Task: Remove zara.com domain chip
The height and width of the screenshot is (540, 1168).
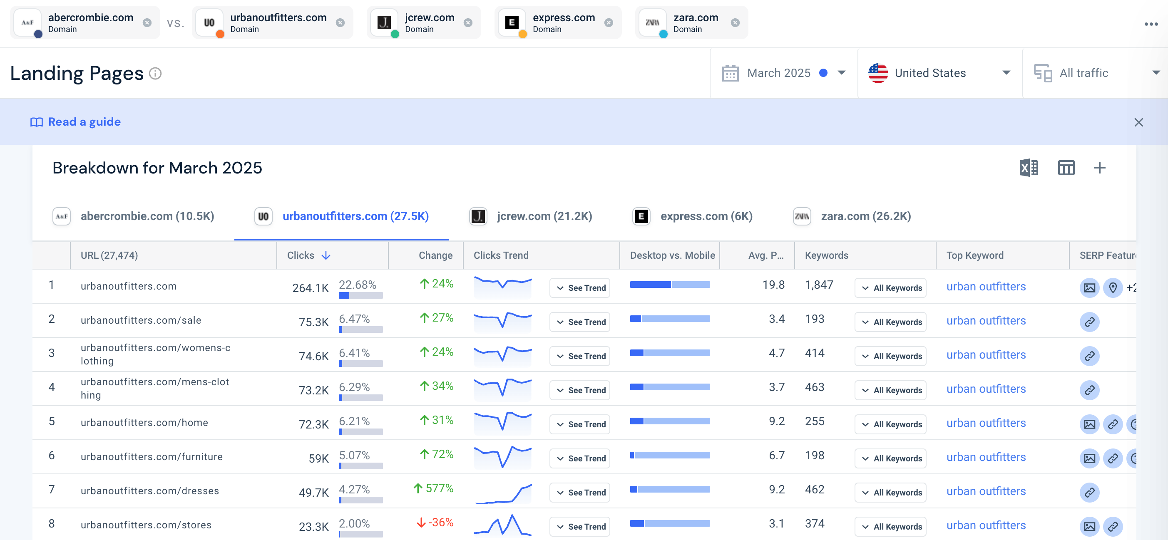Action: click(x=736, y=22)
